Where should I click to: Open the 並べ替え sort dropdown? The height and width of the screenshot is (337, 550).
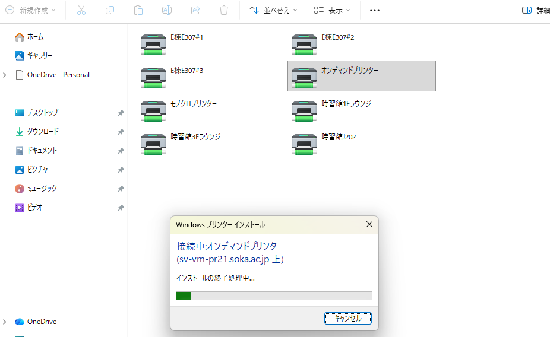[x=273, y=10]
